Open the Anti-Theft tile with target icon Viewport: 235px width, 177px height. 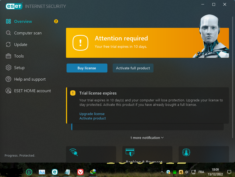204,154
